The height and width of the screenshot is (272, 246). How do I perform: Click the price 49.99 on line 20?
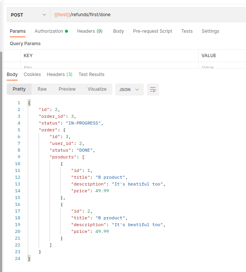pos(102,231)
